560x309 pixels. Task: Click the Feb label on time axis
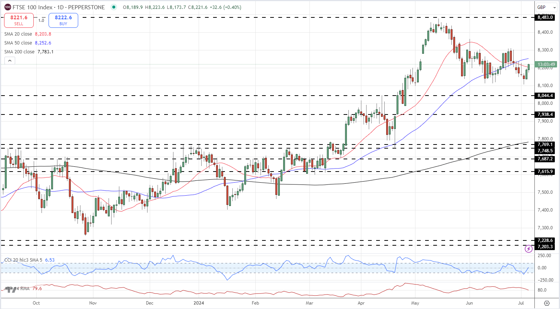[x=255, y=303]
